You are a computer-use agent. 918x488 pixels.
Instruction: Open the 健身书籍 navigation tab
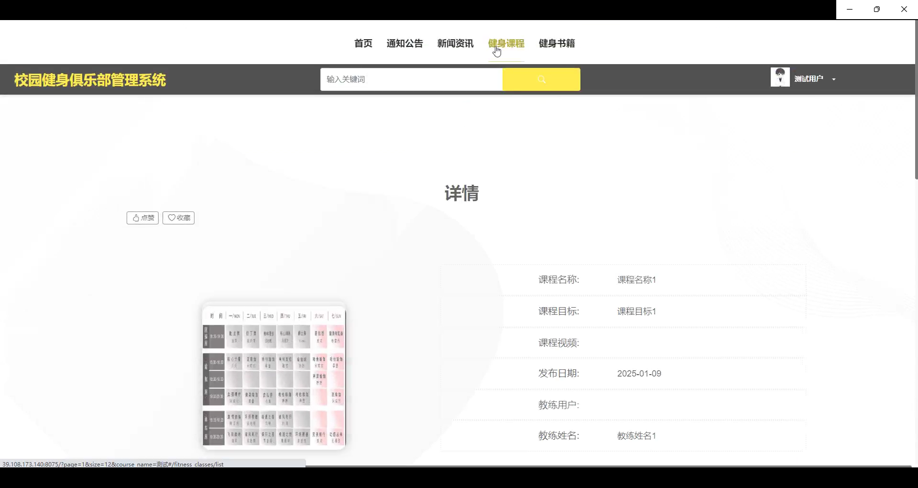[557, 44]
